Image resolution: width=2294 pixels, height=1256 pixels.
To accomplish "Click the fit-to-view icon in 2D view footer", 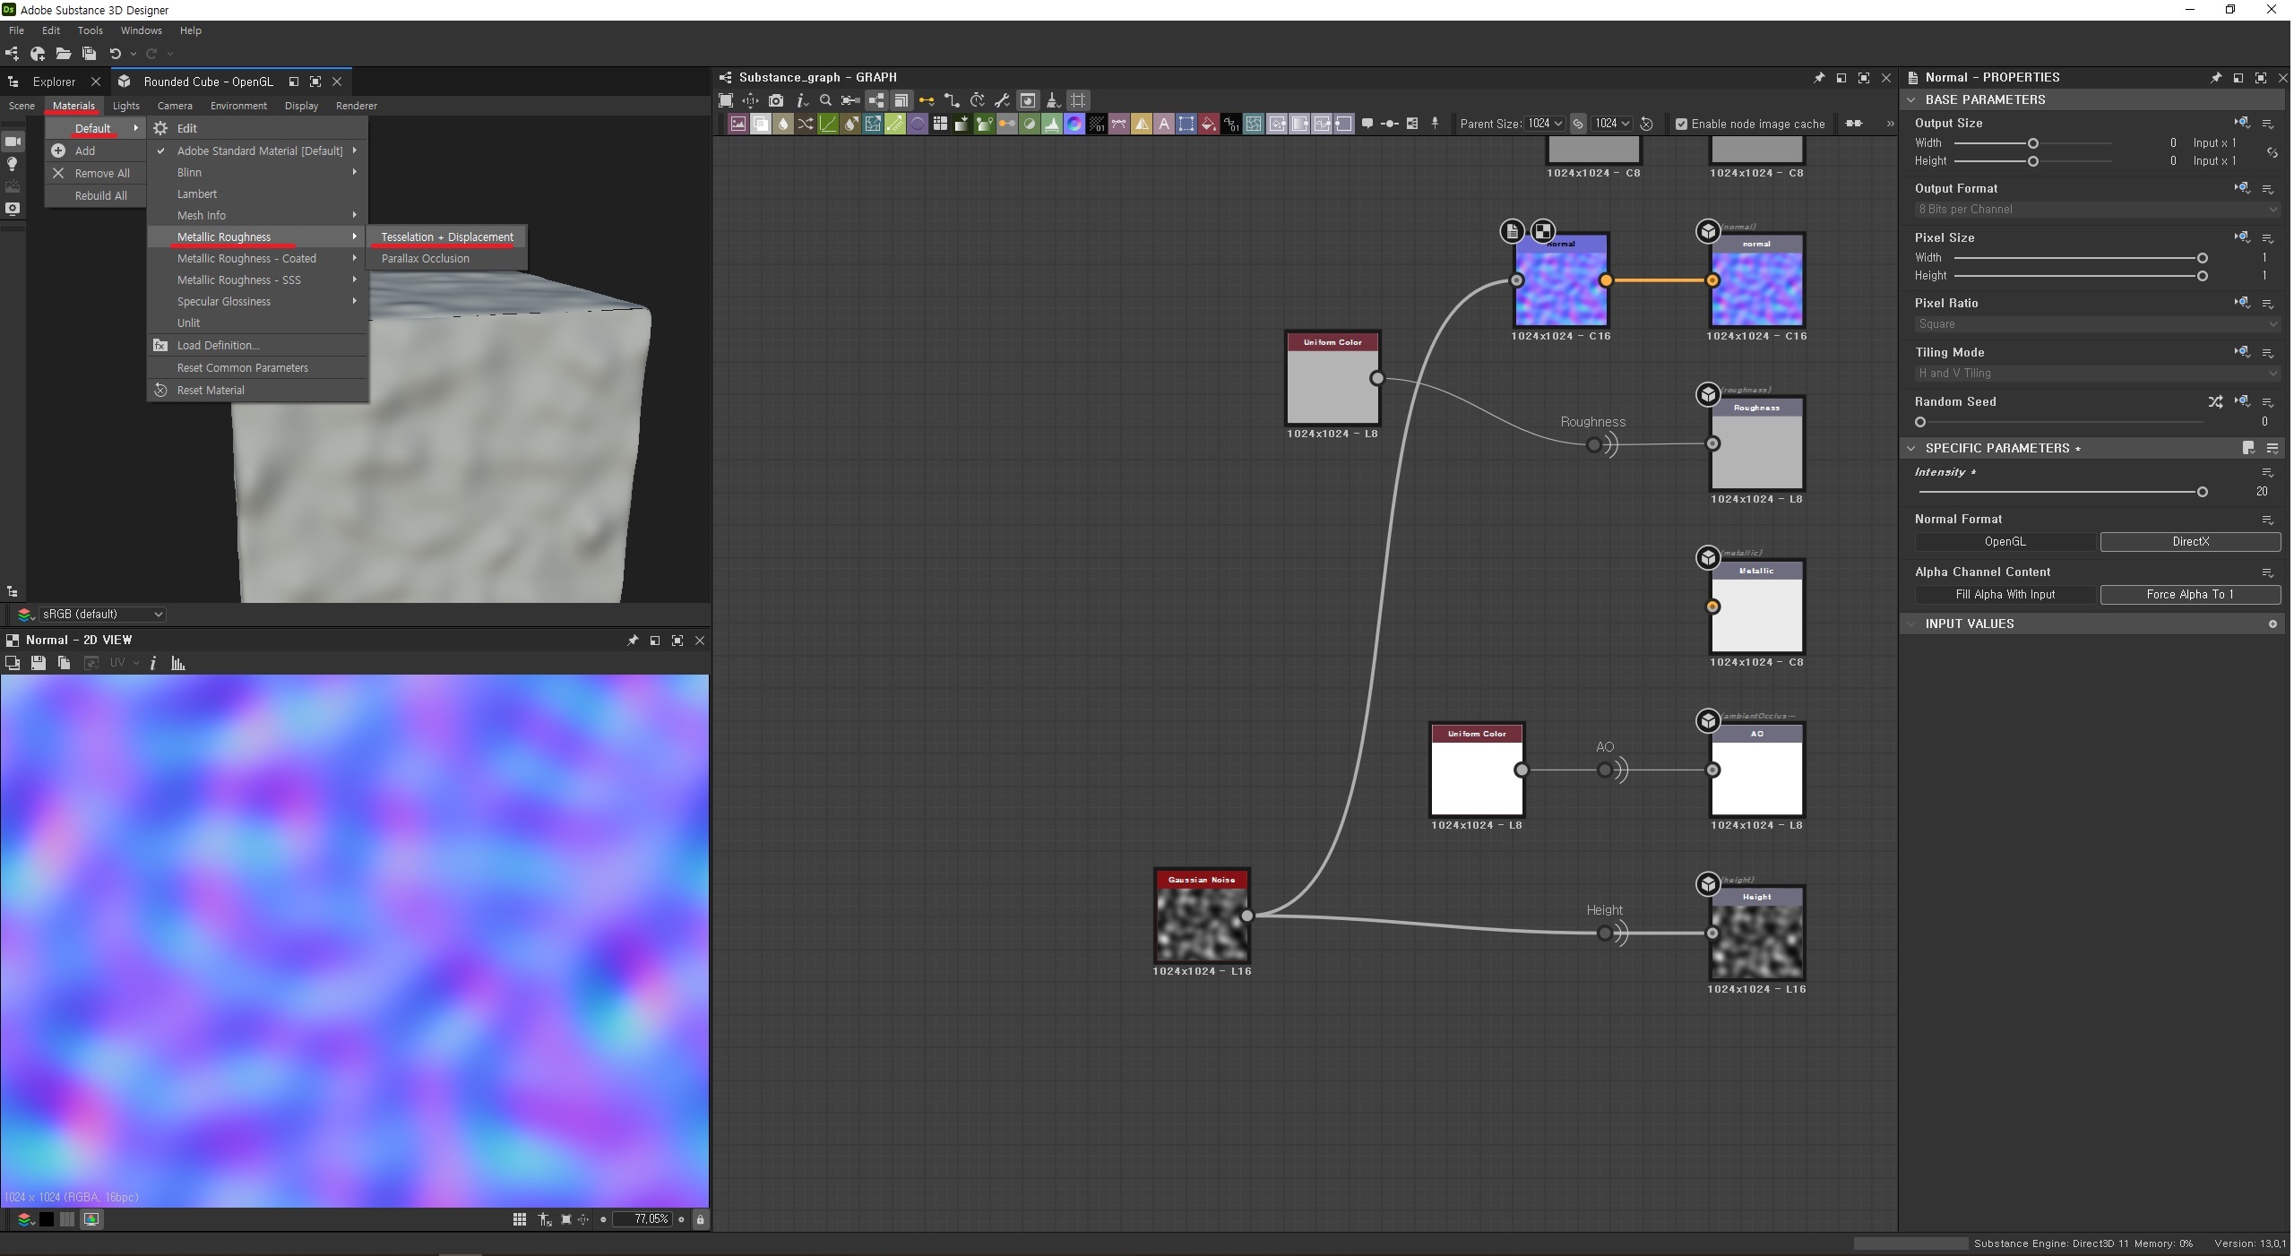I will [565, 1219].
